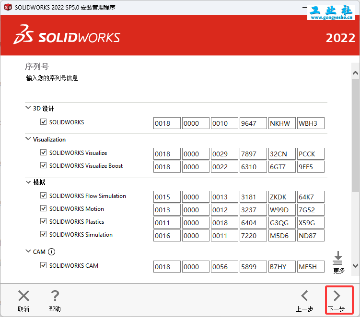Click the SOLIDWORKS Visualize Boost label
Screen dimensions: 360x317
(86, 165)
